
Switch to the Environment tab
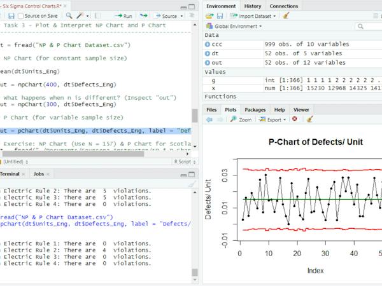pyautogui.click(x=221, y=6)
